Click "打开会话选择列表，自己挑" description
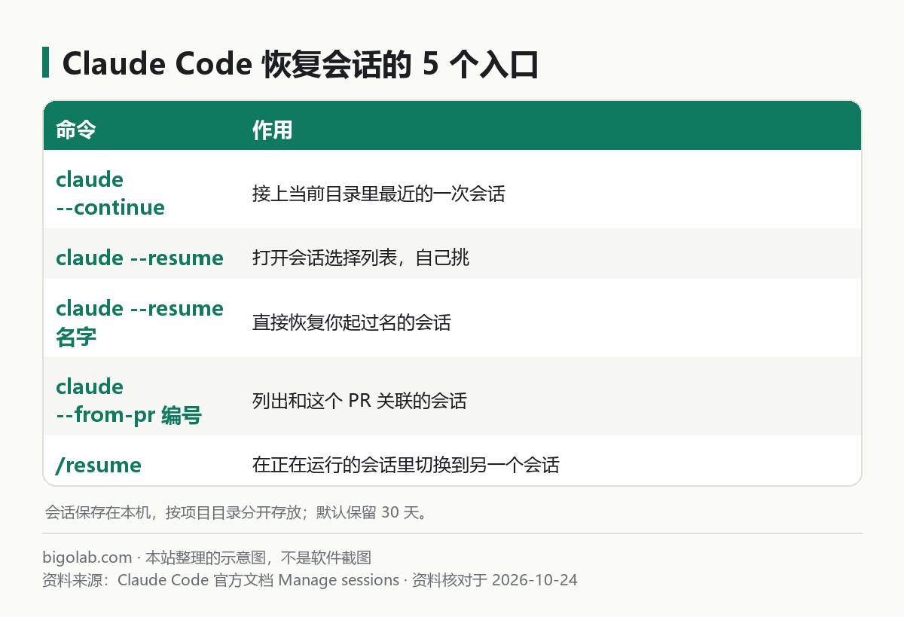 pyautogui.click(x=361, y=258)
